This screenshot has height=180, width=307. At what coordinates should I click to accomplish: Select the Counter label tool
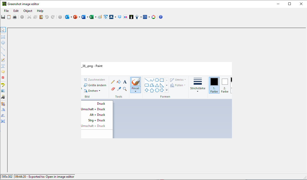click(3, 77)
